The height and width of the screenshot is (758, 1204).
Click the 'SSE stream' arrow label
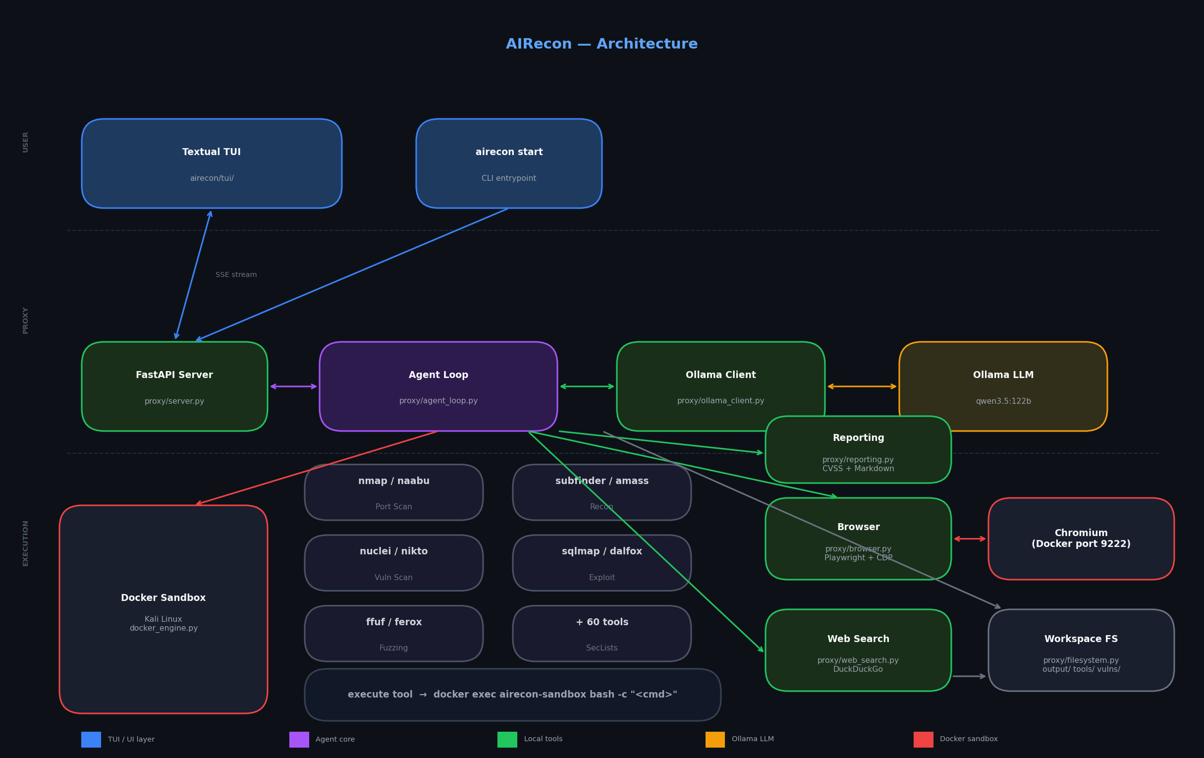click(x=236, y=275)
